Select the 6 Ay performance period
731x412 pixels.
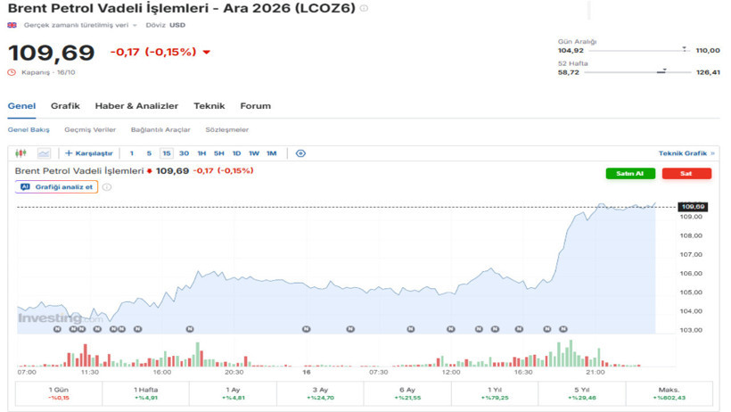point(407,393)
